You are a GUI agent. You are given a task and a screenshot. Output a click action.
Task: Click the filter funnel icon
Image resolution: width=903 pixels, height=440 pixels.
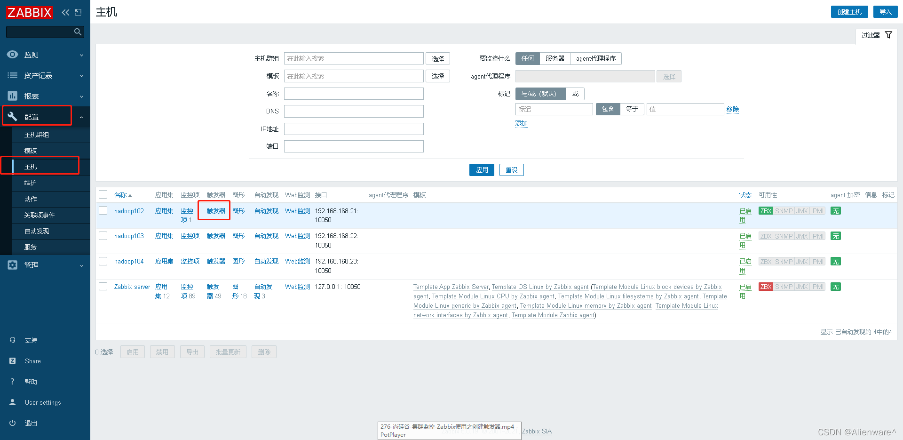coord(888,35)
